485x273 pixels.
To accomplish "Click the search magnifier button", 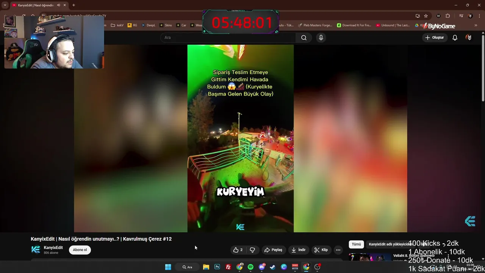I will click(304, 38).
